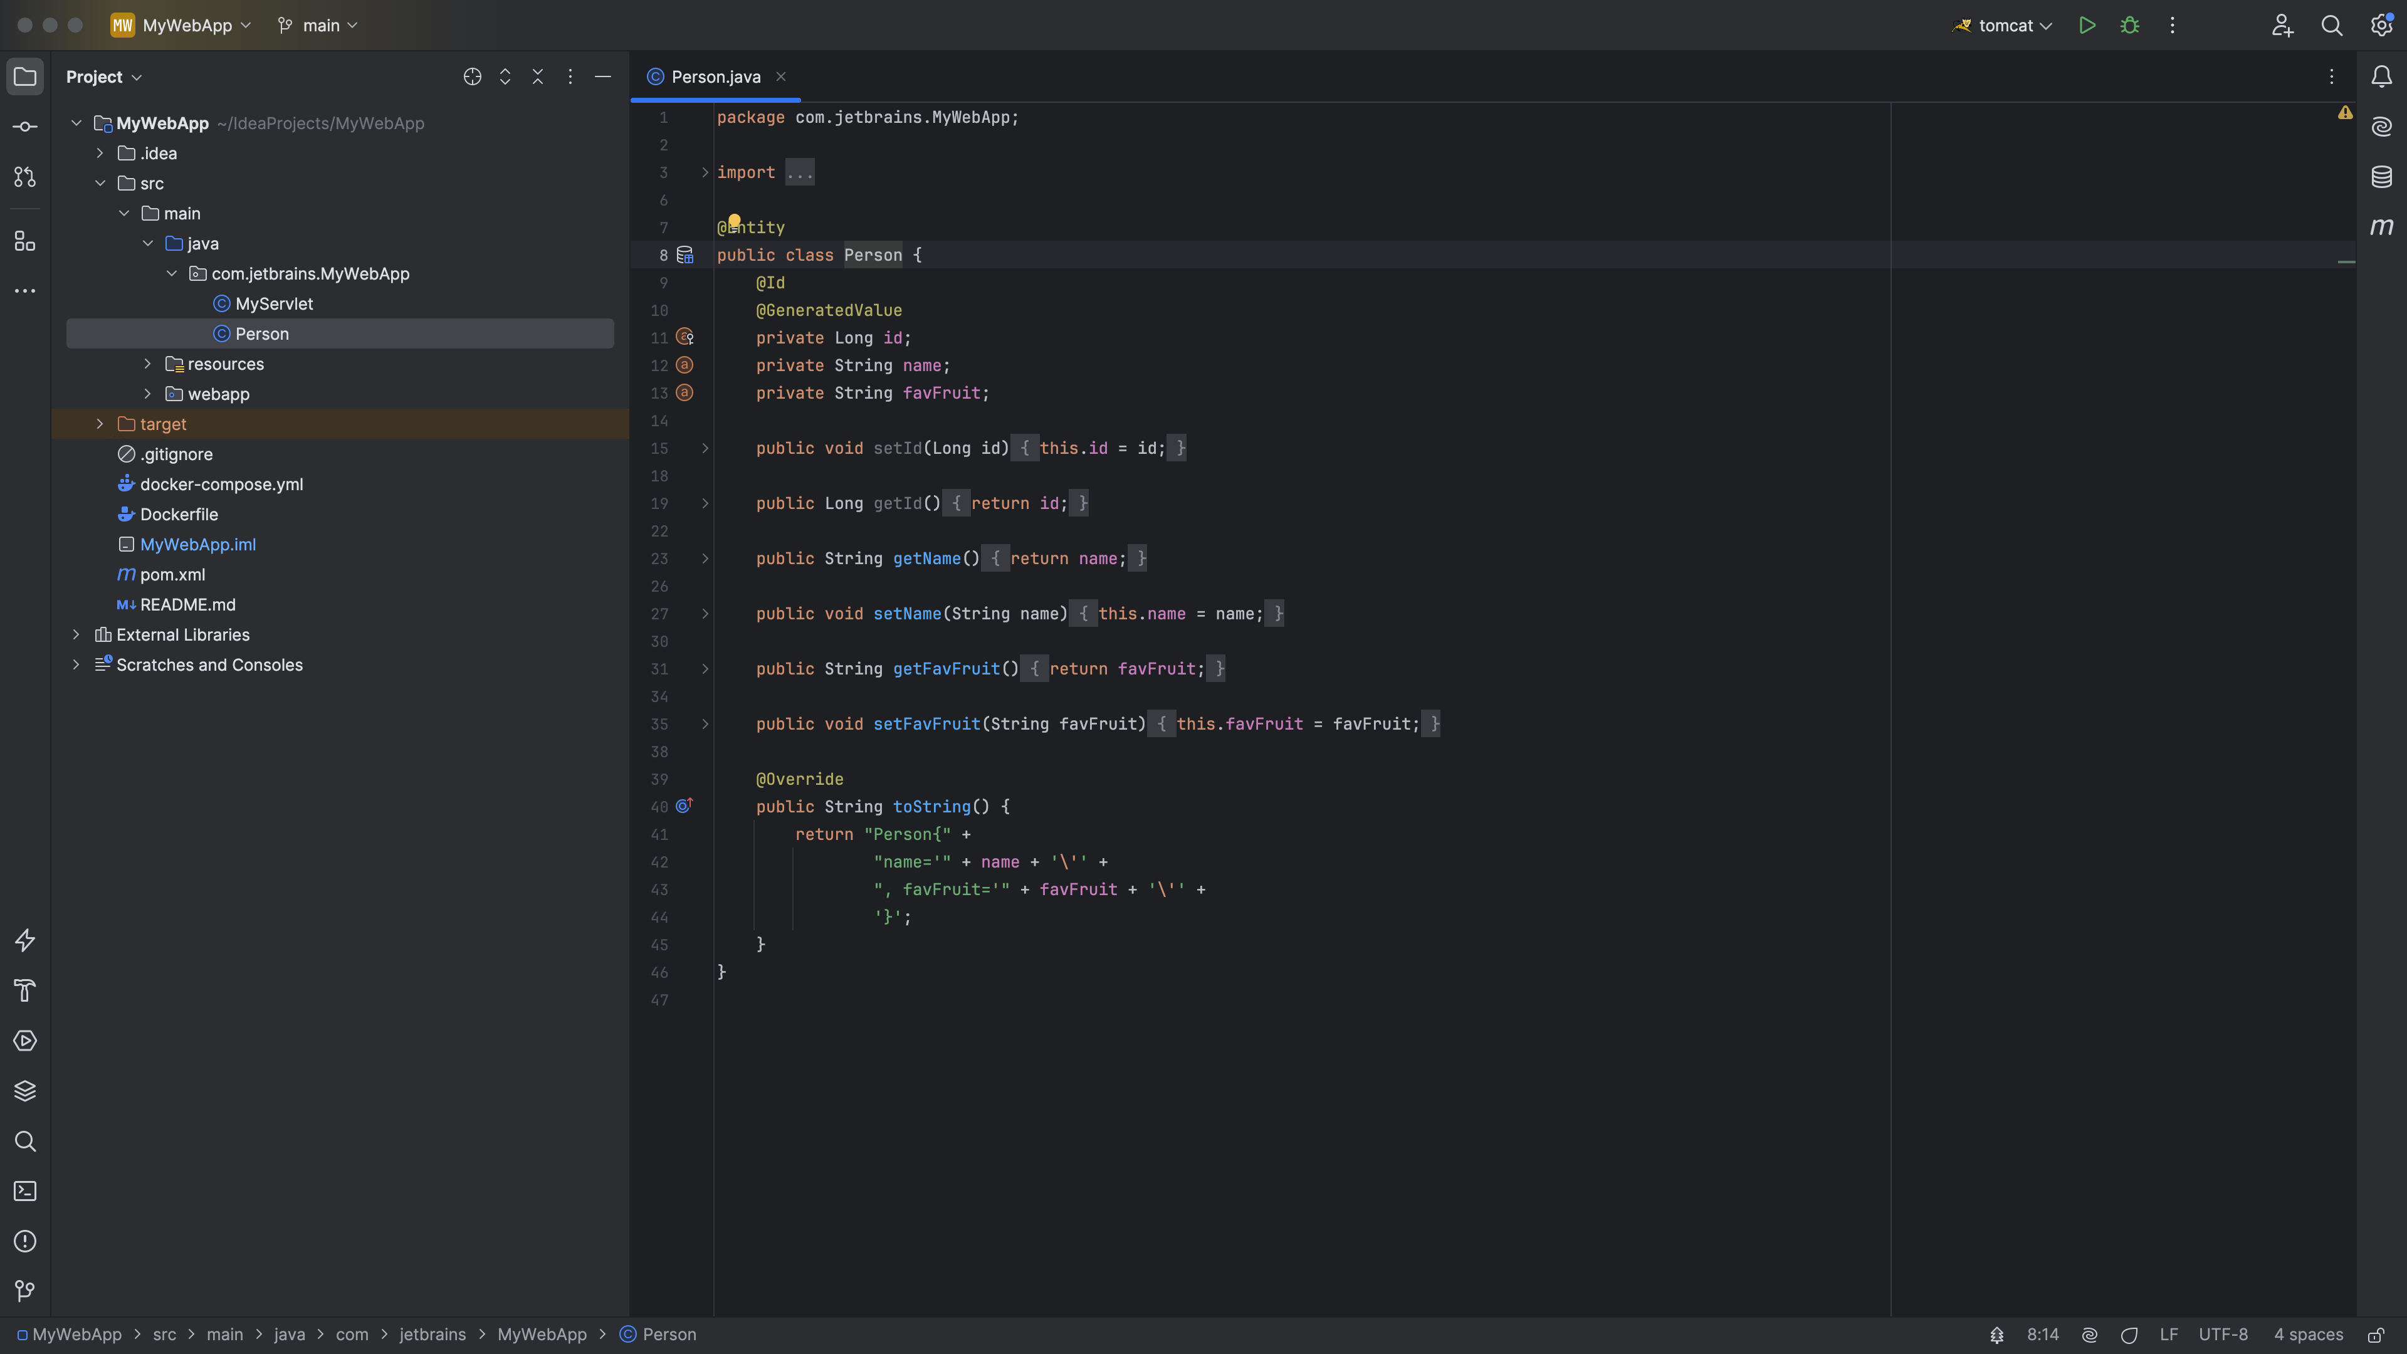The width and height of the screenshot is (2407, 1354).
Task: Select the Person.java editor tab
Action: [x=715, y=76]
